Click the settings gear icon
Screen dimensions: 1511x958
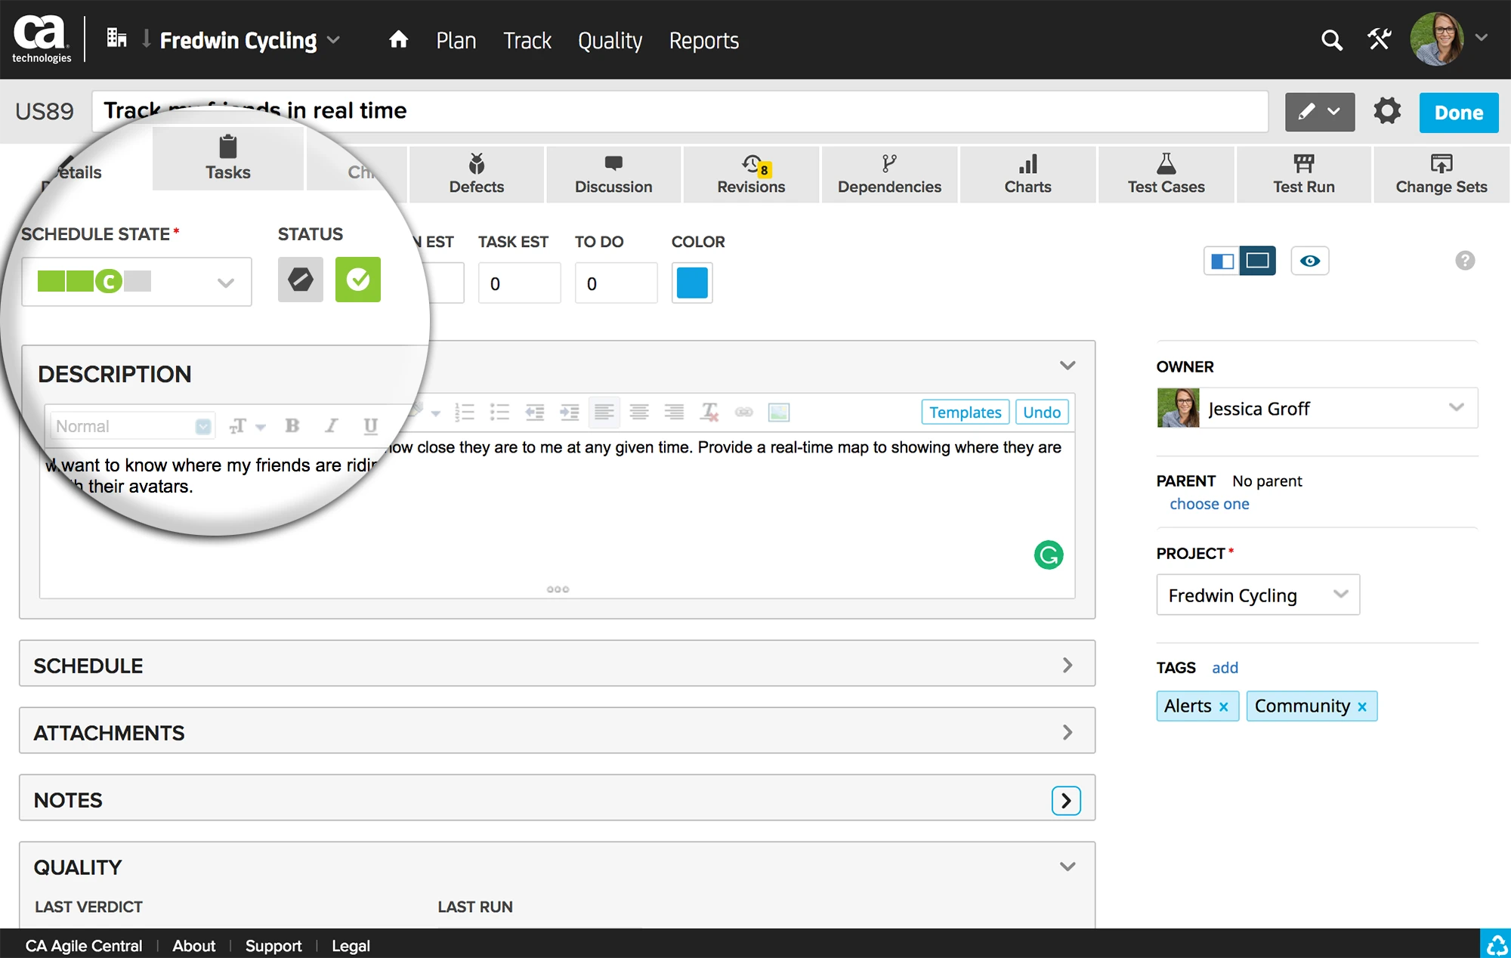pyautogui.click(x=1387, y=112)
